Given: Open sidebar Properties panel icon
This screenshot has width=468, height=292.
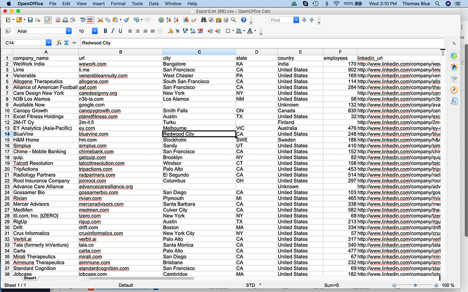Looking at the screenshot, I should point(454,55).
